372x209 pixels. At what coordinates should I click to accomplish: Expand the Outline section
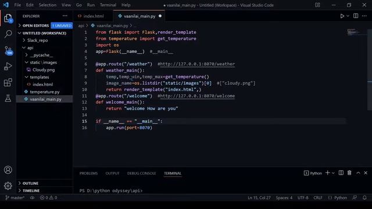pyautogui.click(x=45, y=183)
